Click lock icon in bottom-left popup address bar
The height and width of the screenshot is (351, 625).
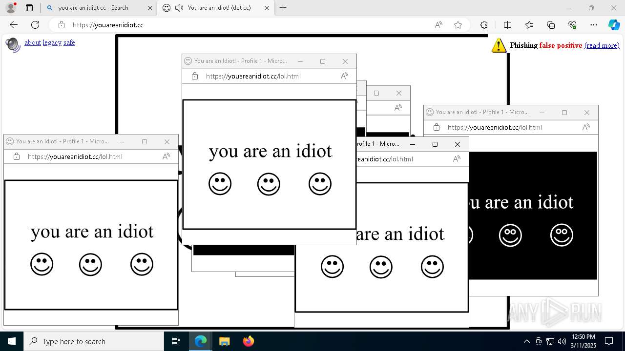(x=17, y=156)
